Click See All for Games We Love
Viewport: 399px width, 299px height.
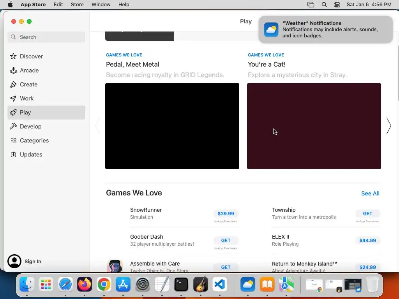click(x=370, y=193)
